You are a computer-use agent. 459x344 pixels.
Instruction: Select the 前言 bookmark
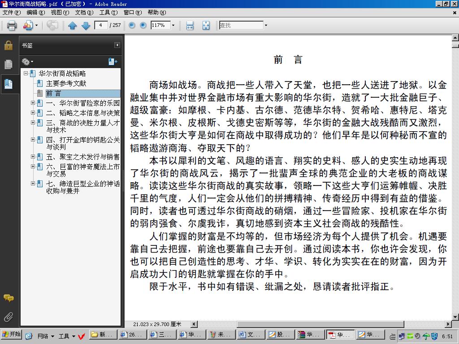(x=54, y=94)
